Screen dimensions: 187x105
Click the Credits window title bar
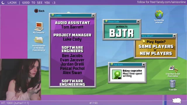[x=71, y=15]
